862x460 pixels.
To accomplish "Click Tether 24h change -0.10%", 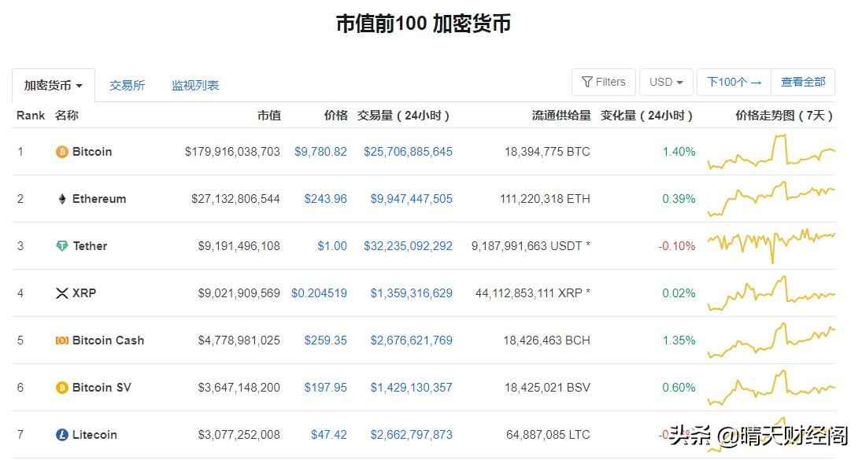I will pos(677,246).
